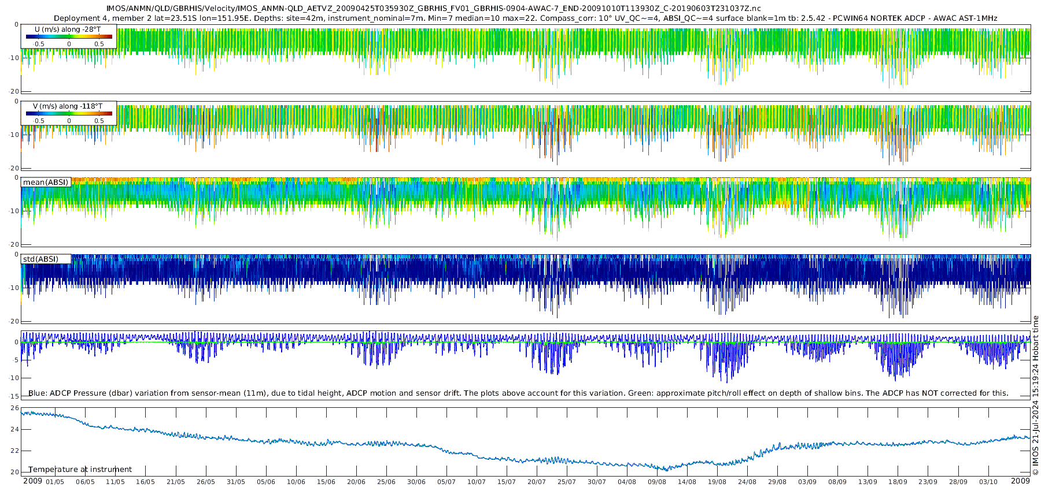
Task: Select the 20/07 date tick label
Action: click(536, 482)
